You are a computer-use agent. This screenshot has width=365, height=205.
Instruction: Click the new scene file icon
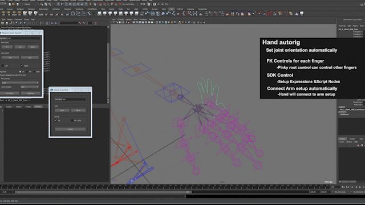click(x=10, y=4)
